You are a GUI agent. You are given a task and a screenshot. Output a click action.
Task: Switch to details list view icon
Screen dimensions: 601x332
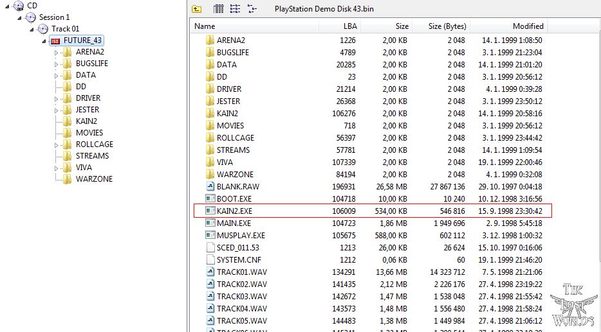coord(219,9)
